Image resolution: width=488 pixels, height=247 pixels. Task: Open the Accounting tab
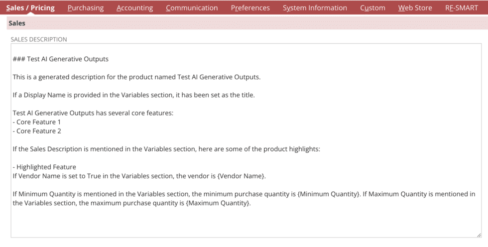[x=134, y=8]
